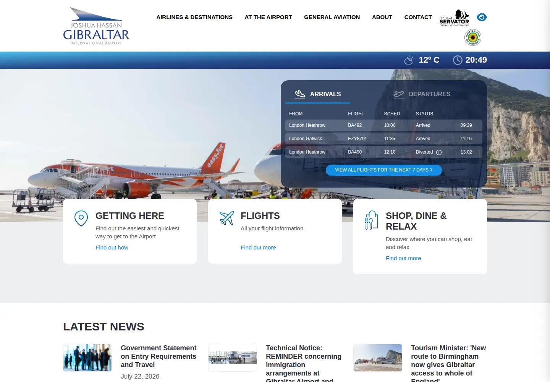Screen dimensions: 550x382
Task: Click the blue eye accessibility icon
Action: pyautogui.click(x=482, y=17)
